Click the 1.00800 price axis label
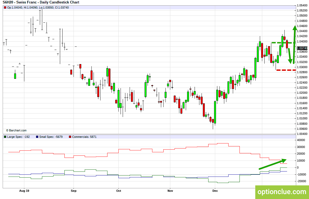The height and width of the screenshot is (199, 309). 302,124
